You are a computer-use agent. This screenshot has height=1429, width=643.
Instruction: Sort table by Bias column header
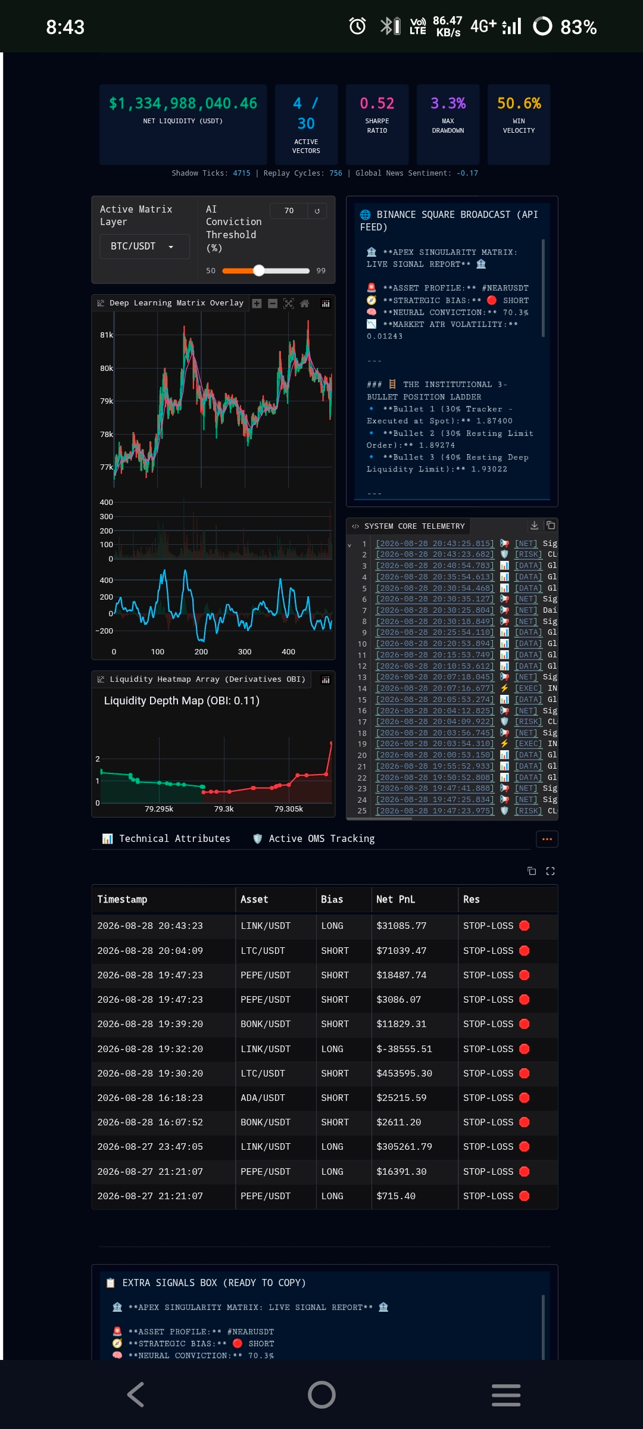pos(344,900)
